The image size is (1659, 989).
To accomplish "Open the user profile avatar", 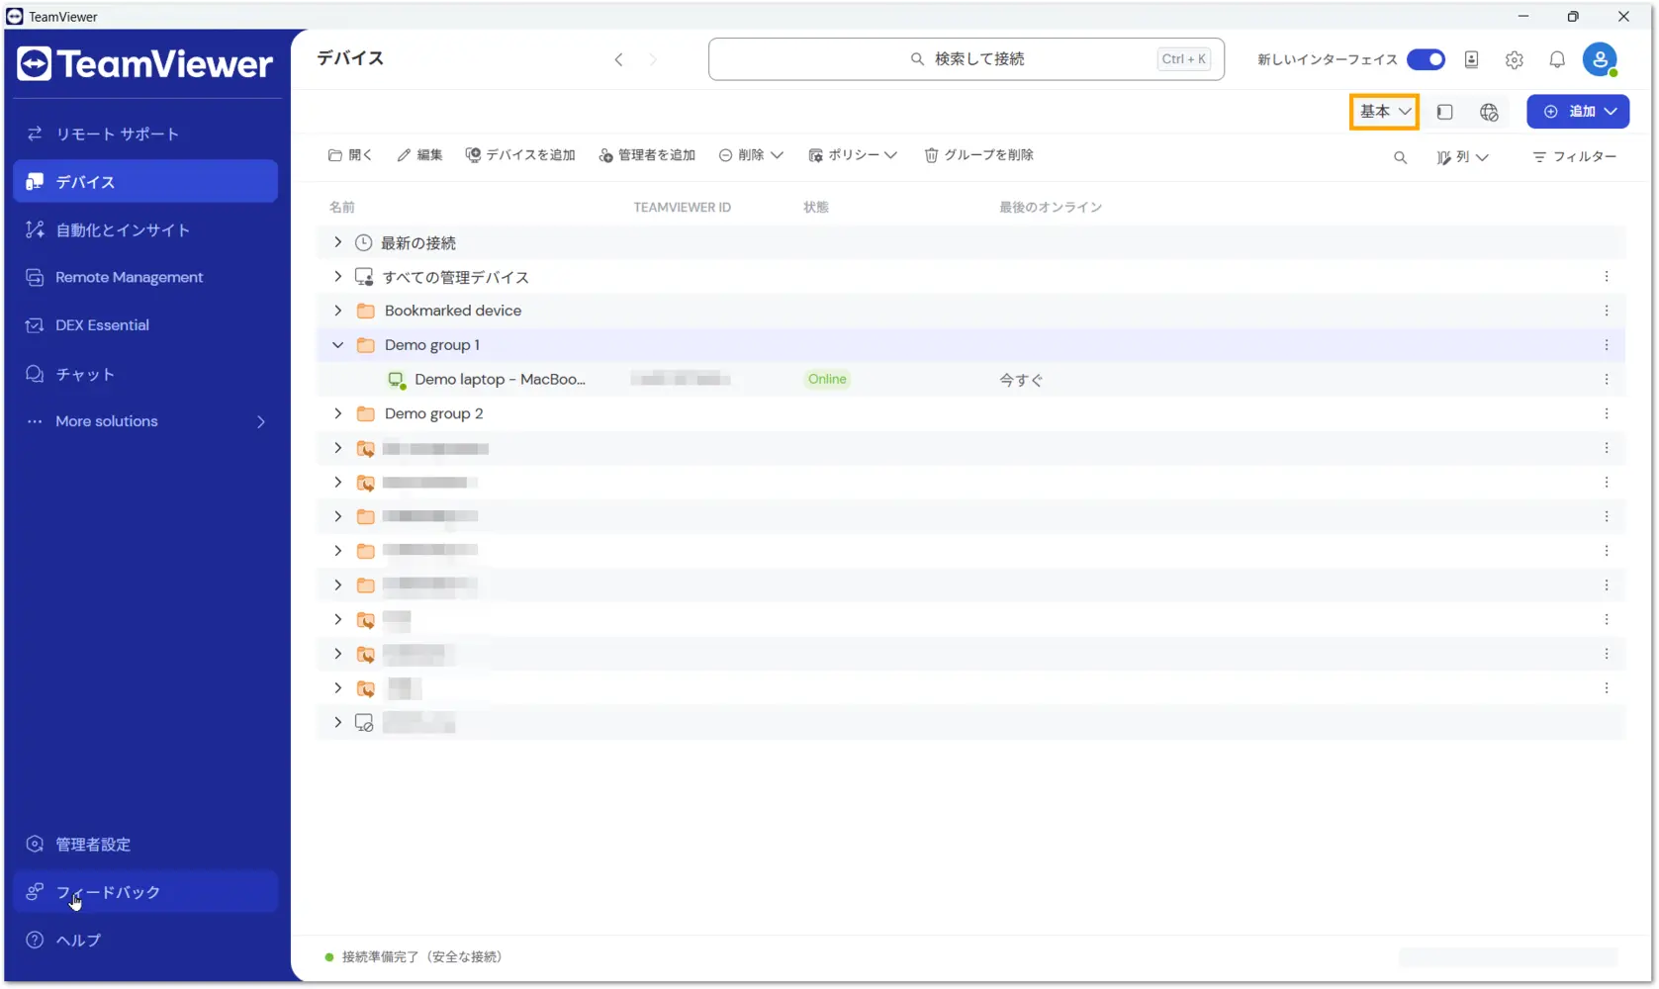I will click(1600, 59).
